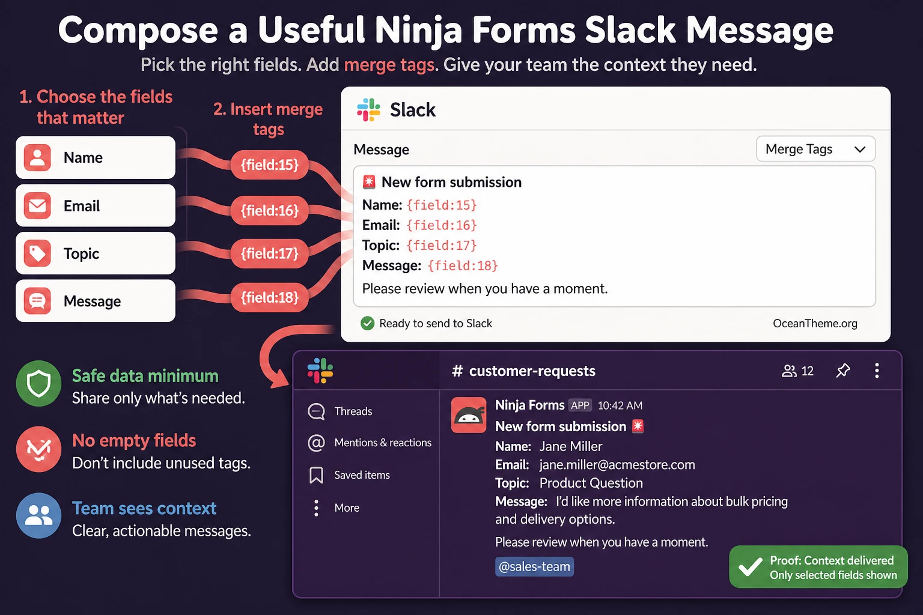Open Saved items in the sidebar
The height and width of the screenshot is (615, 923).
click(349, 475)
